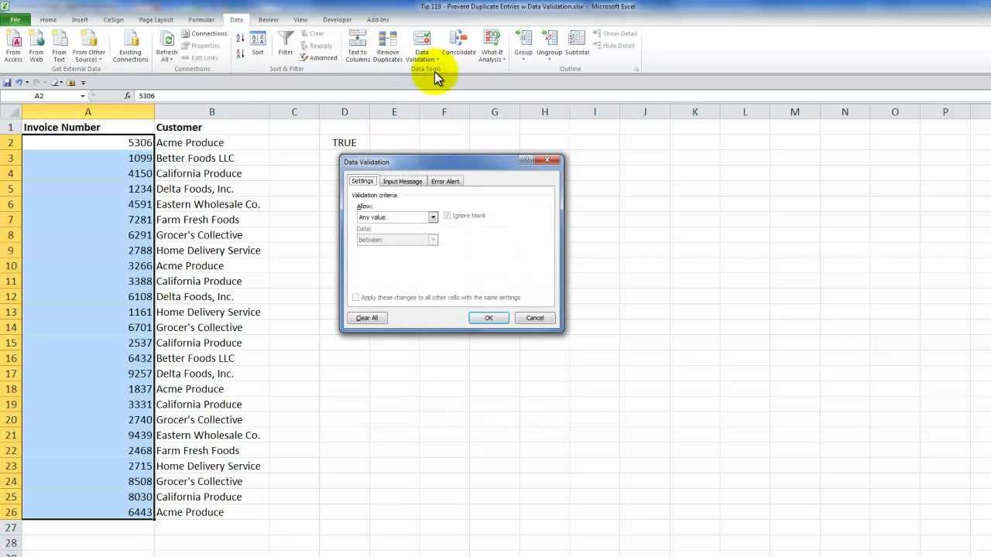The width and height of the screenshot is (991, 557).
Task: Click cell D2 containing TRUE
Action: coord(345,142)
